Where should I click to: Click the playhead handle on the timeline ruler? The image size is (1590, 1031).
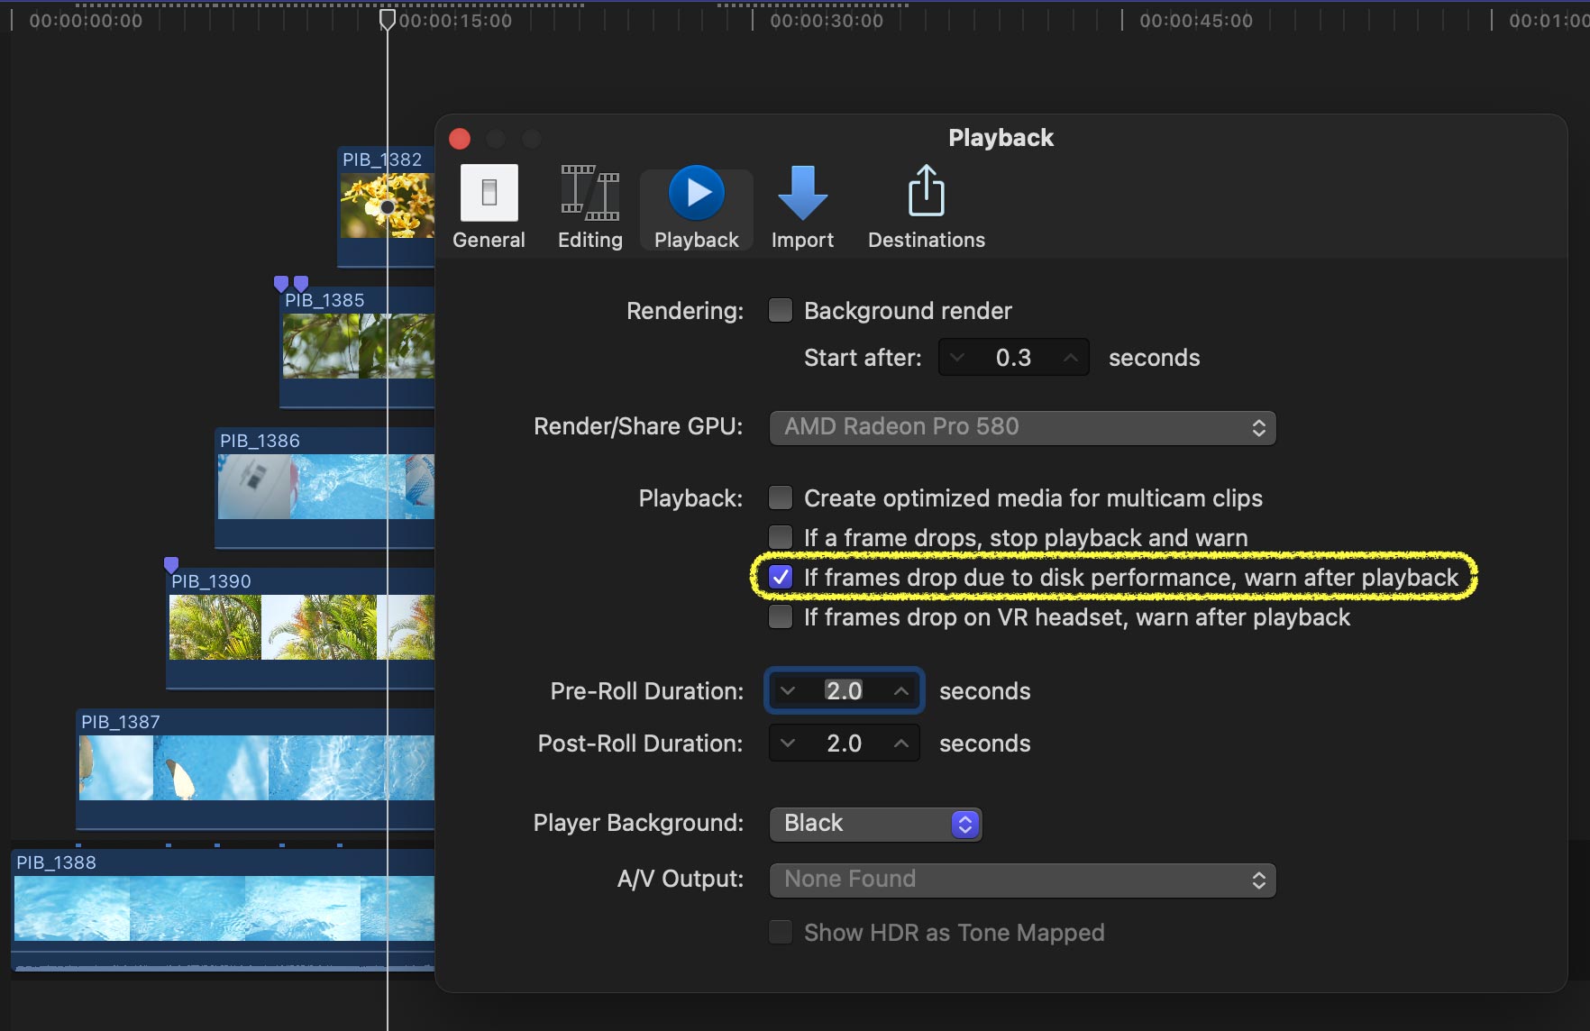[x=388, y=20]
